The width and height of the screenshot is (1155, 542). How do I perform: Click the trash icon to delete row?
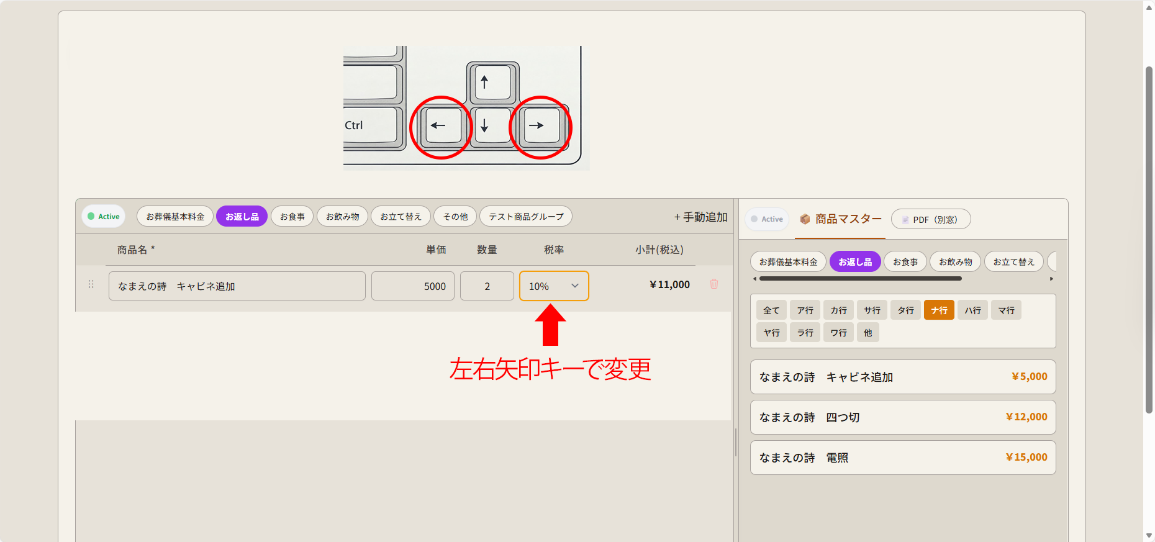tap(714, 284)
